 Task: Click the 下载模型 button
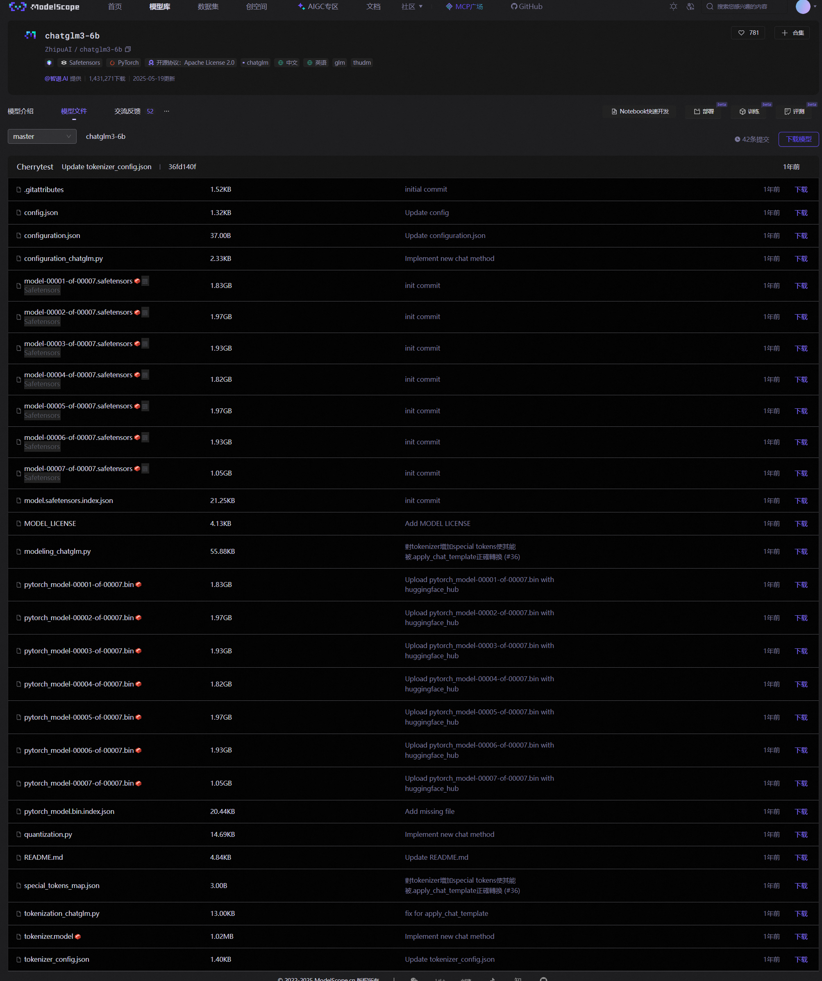click(x=798, y=139)
